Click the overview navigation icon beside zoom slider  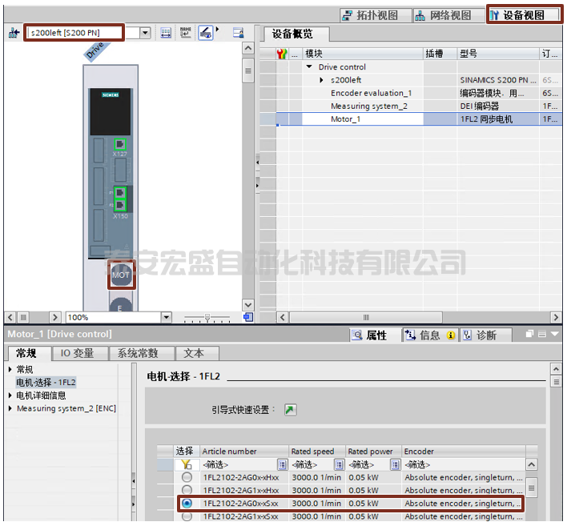click(248, 317)
